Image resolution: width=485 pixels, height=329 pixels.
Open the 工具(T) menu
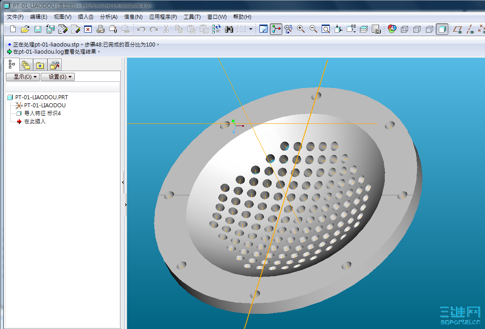tap(192, 17)
